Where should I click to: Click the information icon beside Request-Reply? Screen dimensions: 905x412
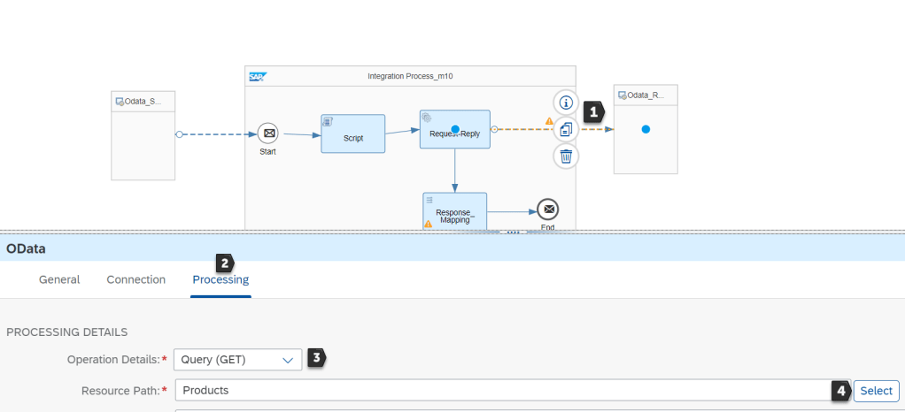567,102
